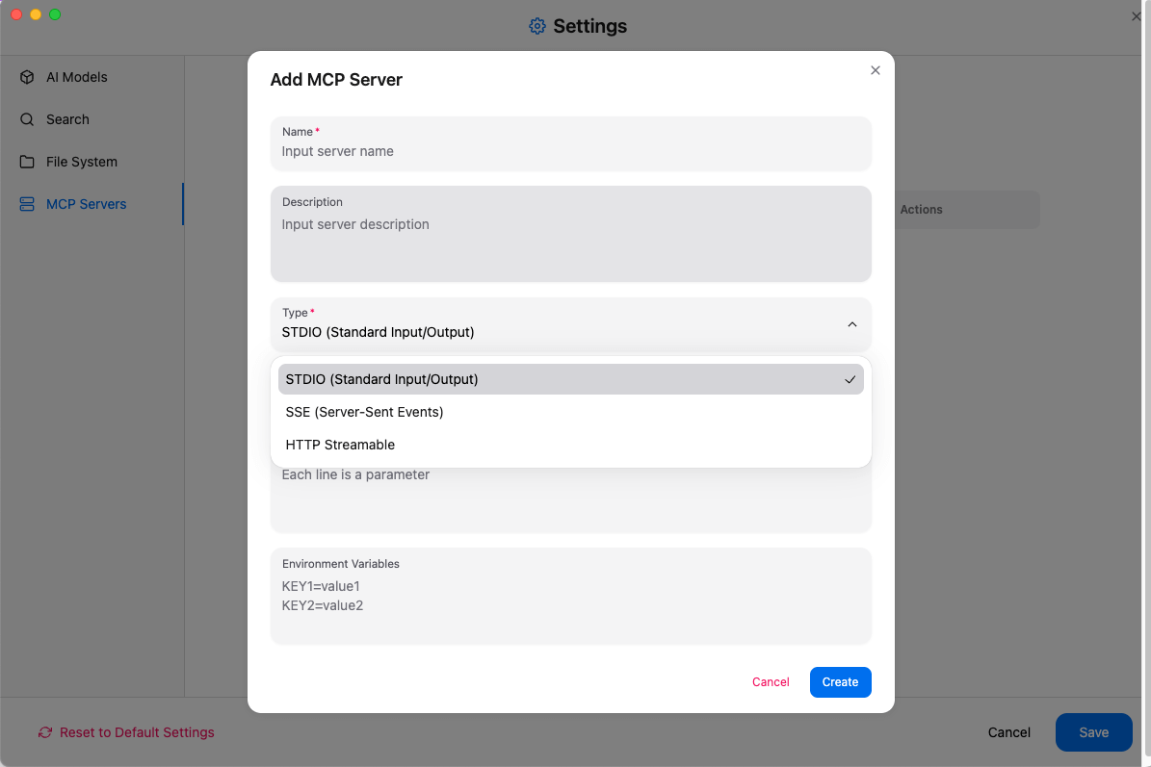This screenshot has height=767, width=1151.
Task: Select MCP Servers in the sidebar
Action: (x=86, y=204)
